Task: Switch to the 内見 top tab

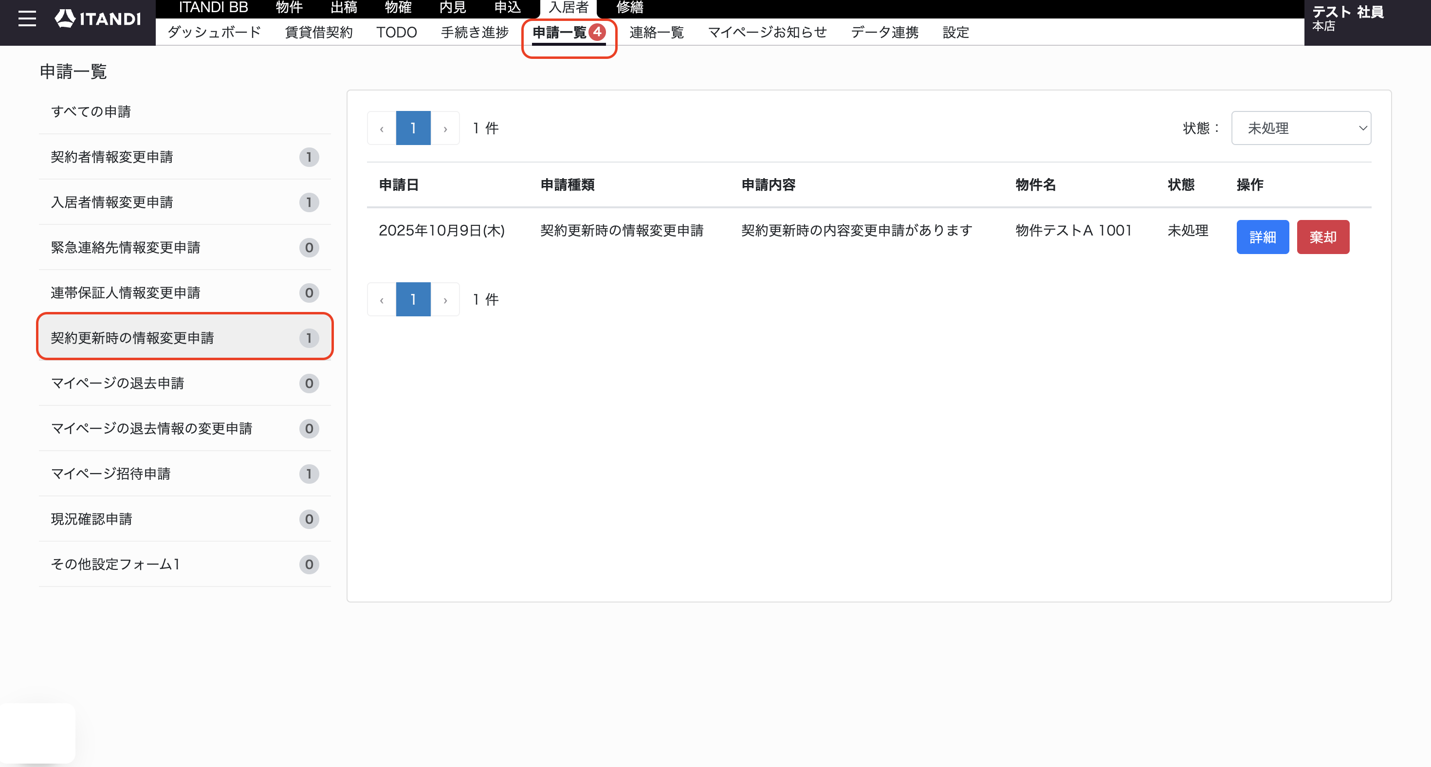Action: 453,8
